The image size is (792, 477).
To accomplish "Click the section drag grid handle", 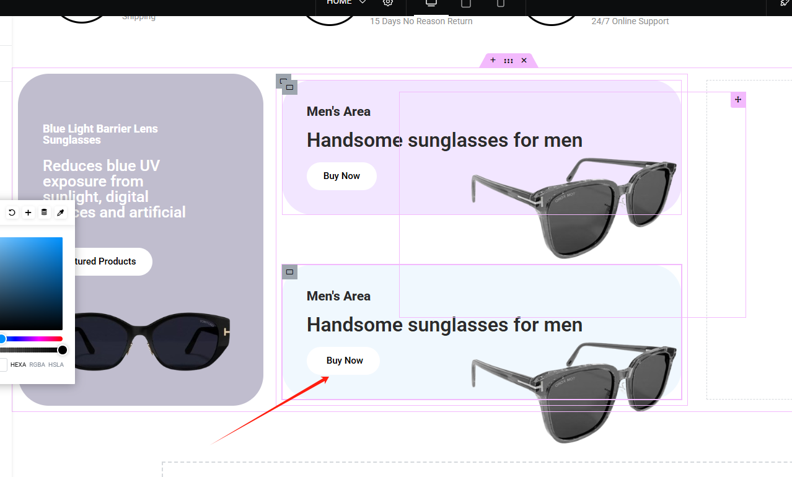I will point(508,61).
